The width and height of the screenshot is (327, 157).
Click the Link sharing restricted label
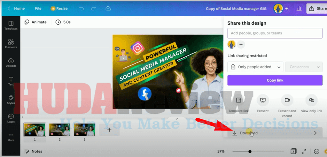[x=247, y=56]
